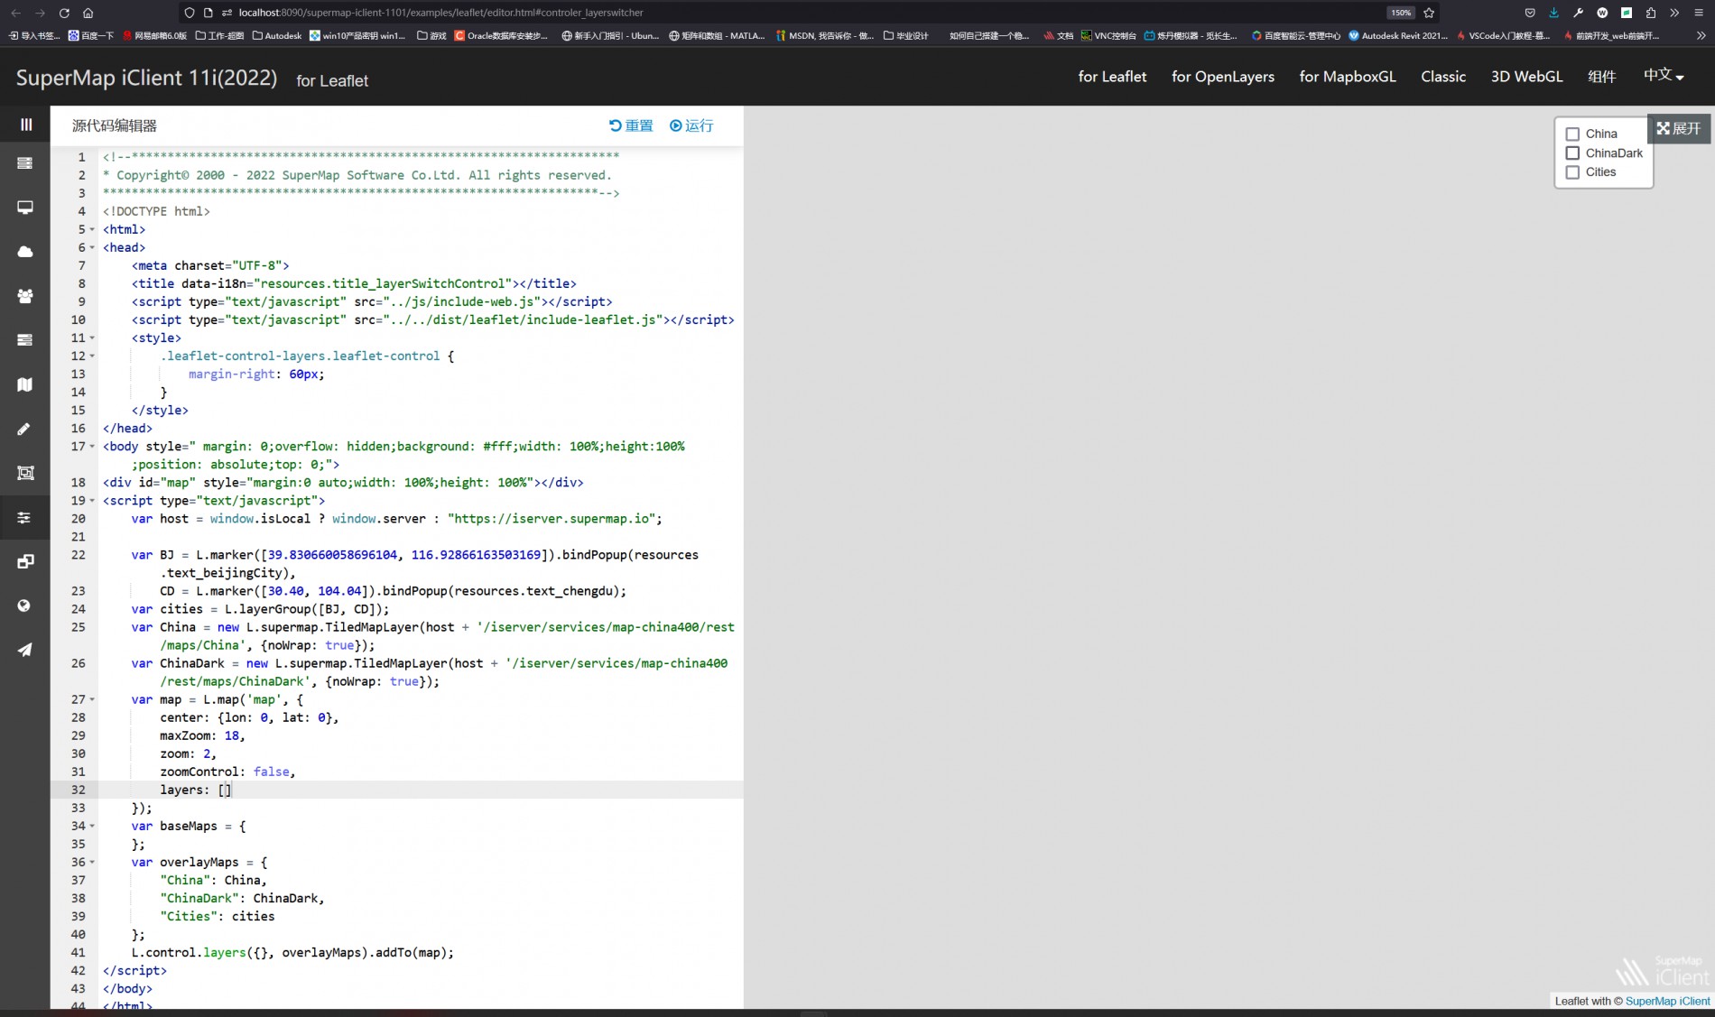Go to browser home page
The image size is (1715, 1017).
point(88,13)
